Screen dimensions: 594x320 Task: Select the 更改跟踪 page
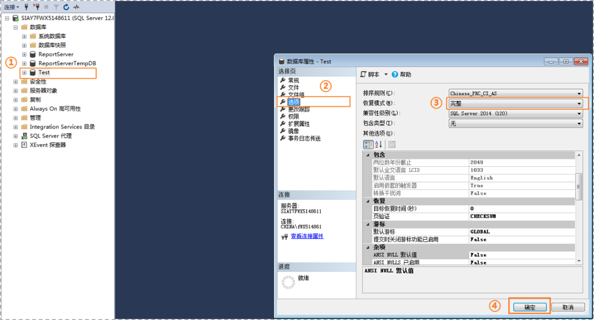click(299, 110)
